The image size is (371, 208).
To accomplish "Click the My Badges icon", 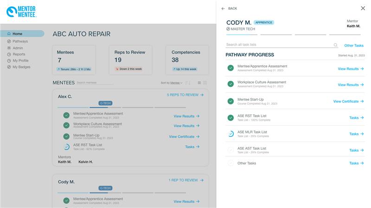I will tap(9, 67).
